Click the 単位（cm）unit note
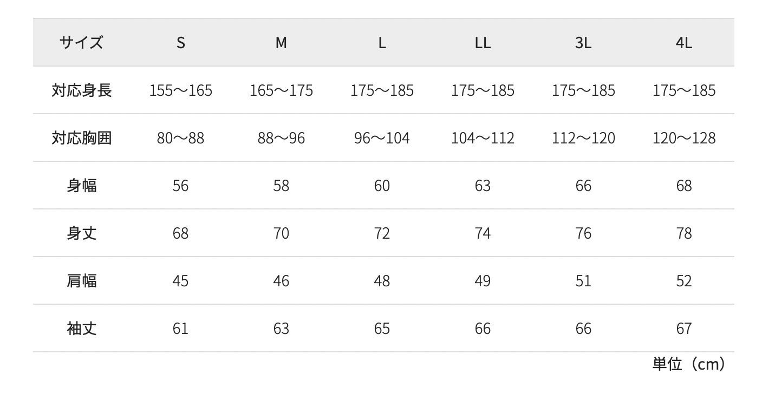Viewport: 762px width, 394px height. (688, 364)
